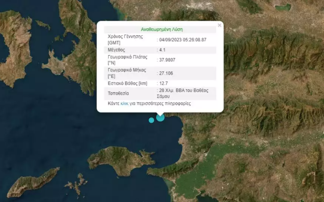Click the focal depth value 12.7

[x=163, y=83]
